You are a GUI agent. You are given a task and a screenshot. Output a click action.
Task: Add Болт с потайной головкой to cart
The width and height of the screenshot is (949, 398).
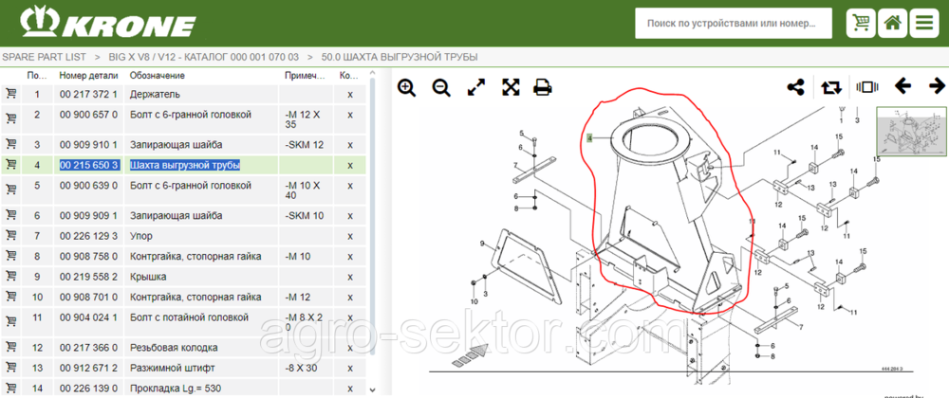(10, 320)
